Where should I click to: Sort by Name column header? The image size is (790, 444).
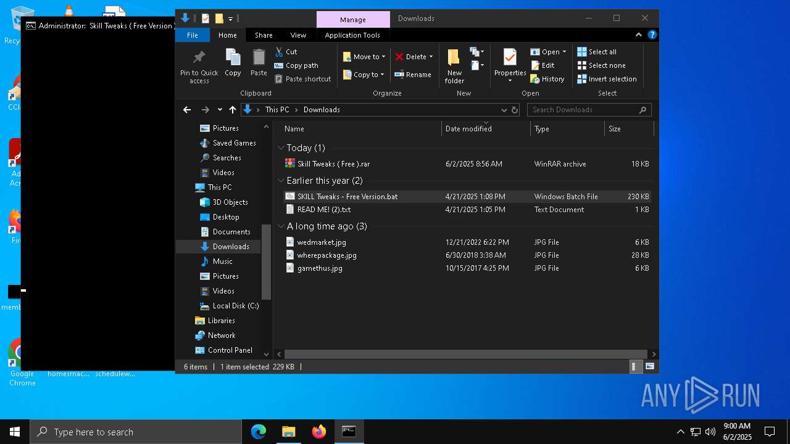pos(360,129)
